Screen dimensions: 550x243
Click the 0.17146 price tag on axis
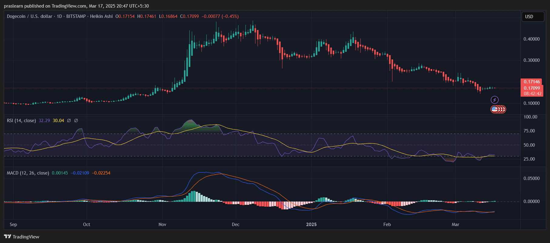pos(532,82)
